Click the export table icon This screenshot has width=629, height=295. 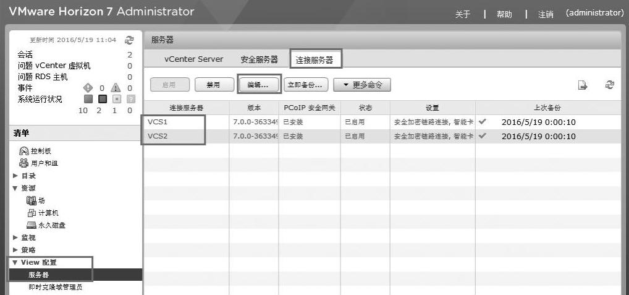click(x=581, y=86)
